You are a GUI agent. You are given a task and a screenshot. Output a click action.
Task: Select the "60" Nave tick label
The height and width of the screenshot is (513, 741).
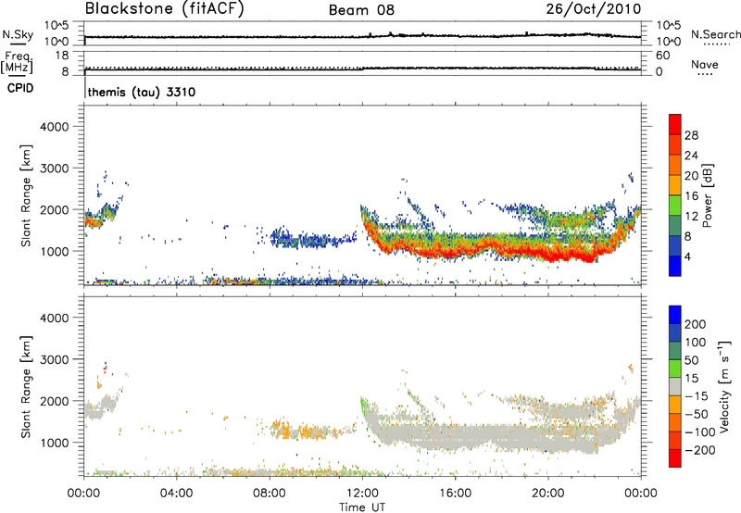pos(662,56)
